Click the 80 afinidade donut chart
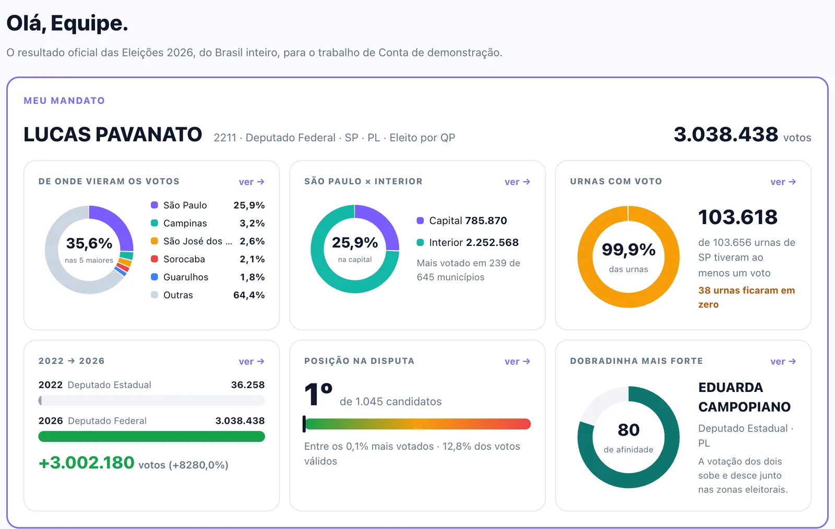The image size is (835, 529). pyautogui.click(x=628, y=437)
